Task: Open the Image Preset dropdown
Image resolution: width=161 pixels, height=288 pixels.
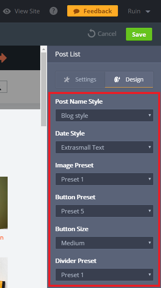Action: 104,179
